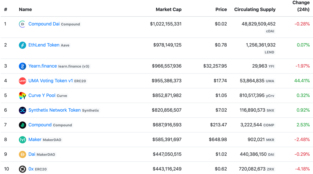The image size is (313, 174).
Task: Select market cap $955,386,373
Action: (x=167, y=81)
